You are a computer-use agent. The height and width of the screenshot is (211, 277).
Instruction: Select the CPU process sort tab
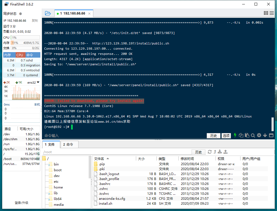(x=21, y=55)
